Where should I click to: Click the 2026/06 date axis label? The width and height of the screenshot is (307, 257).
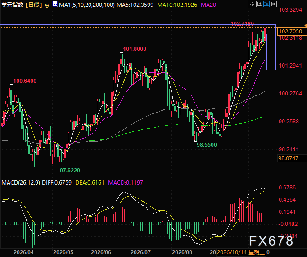pos(101,252)
